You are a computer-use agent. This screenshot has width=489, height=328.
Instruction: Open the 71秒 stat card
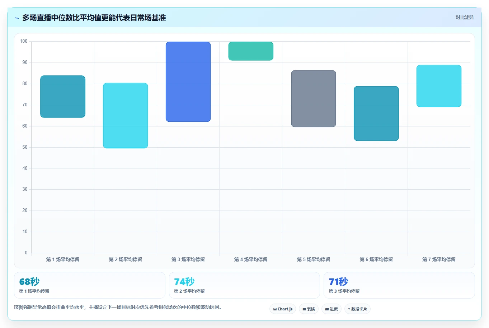tap(399, 285)
